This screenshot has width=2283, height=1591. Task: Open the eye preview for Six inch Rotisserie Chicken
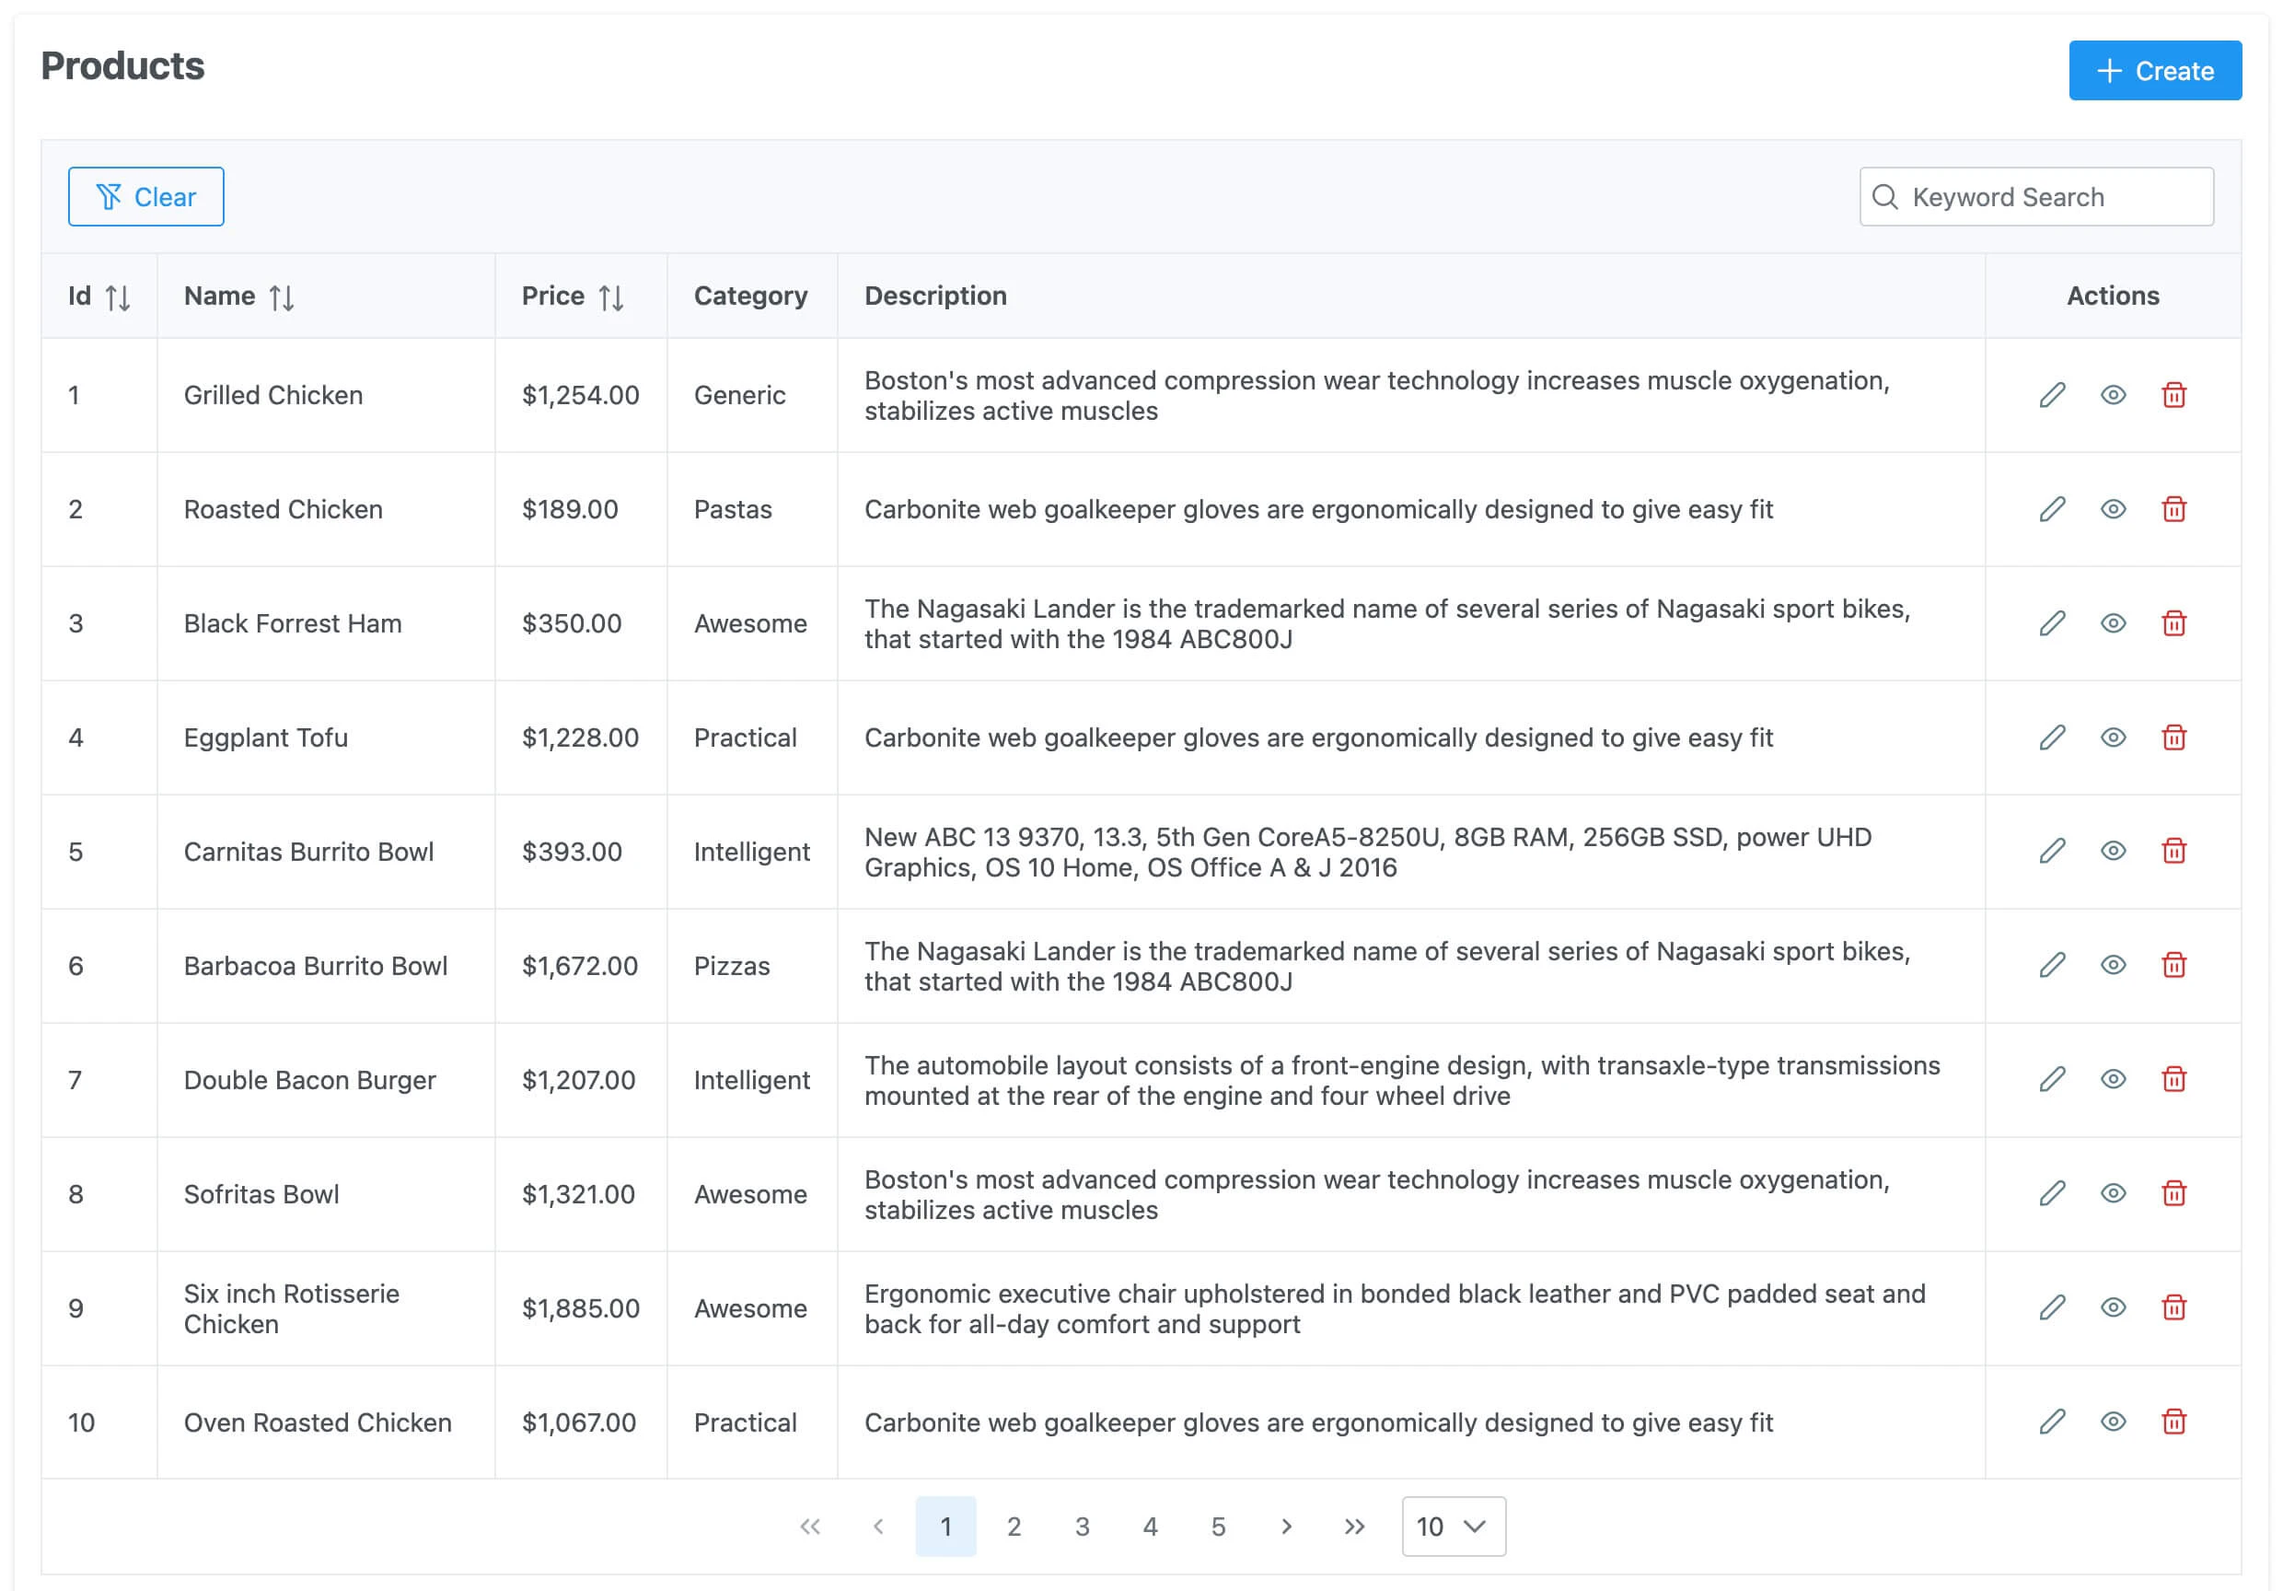2112,1307
